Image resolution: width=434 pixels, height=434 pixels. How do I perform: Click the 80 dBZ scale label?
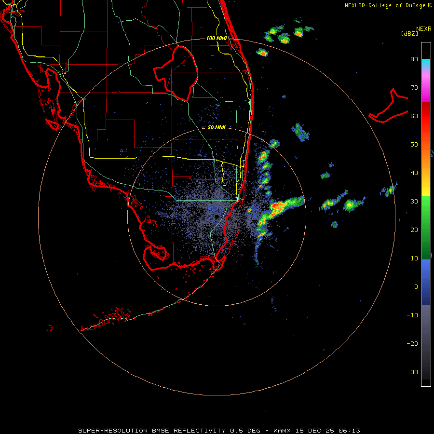[x=414, y=59]
